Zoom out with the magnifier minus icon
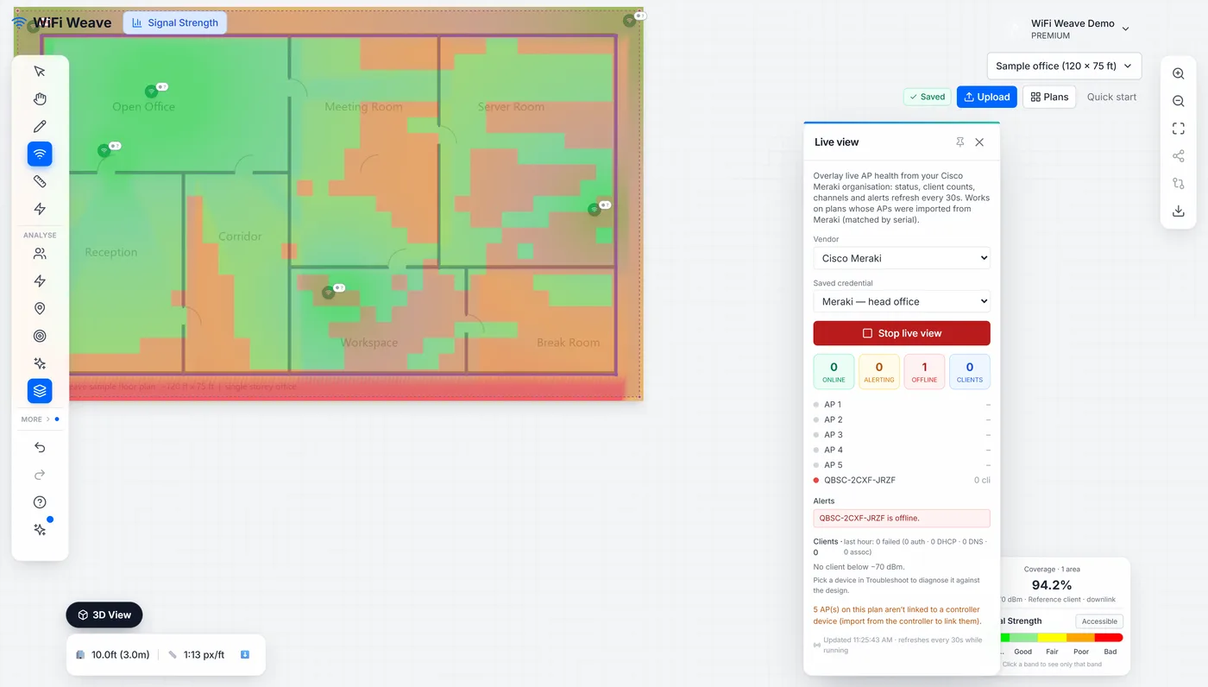 coord(1179,102)
